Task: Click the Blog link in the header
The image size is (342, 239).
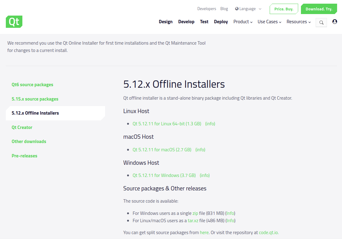Action: click(x=224, y=9)
